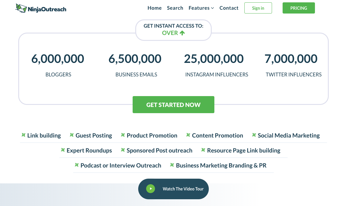
Task: Click the 25,000,000 Instagram Influencers stat
Action: tap(213, 59)
